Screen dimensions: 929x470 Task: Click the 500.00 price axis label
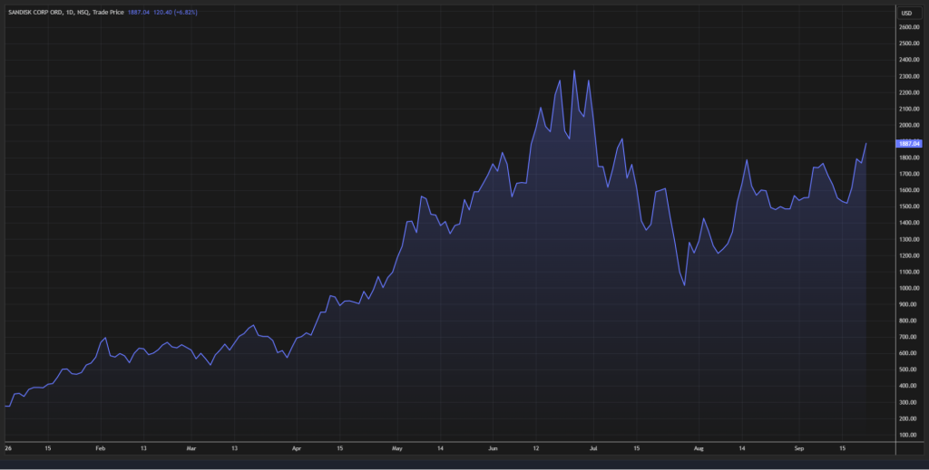(x=910, y=370)
